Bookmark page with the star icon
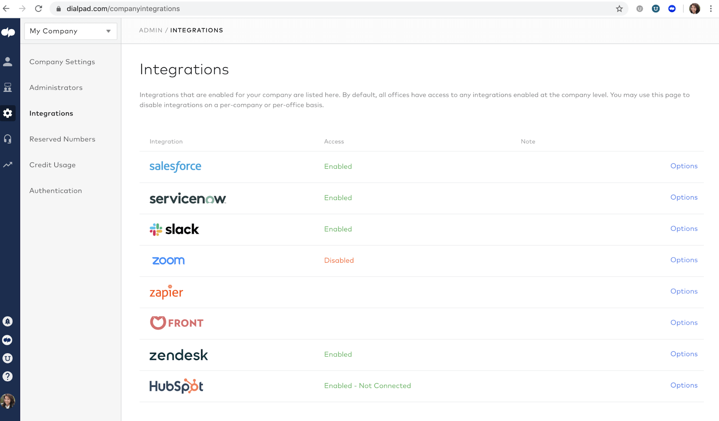 [x=619, y=9]
